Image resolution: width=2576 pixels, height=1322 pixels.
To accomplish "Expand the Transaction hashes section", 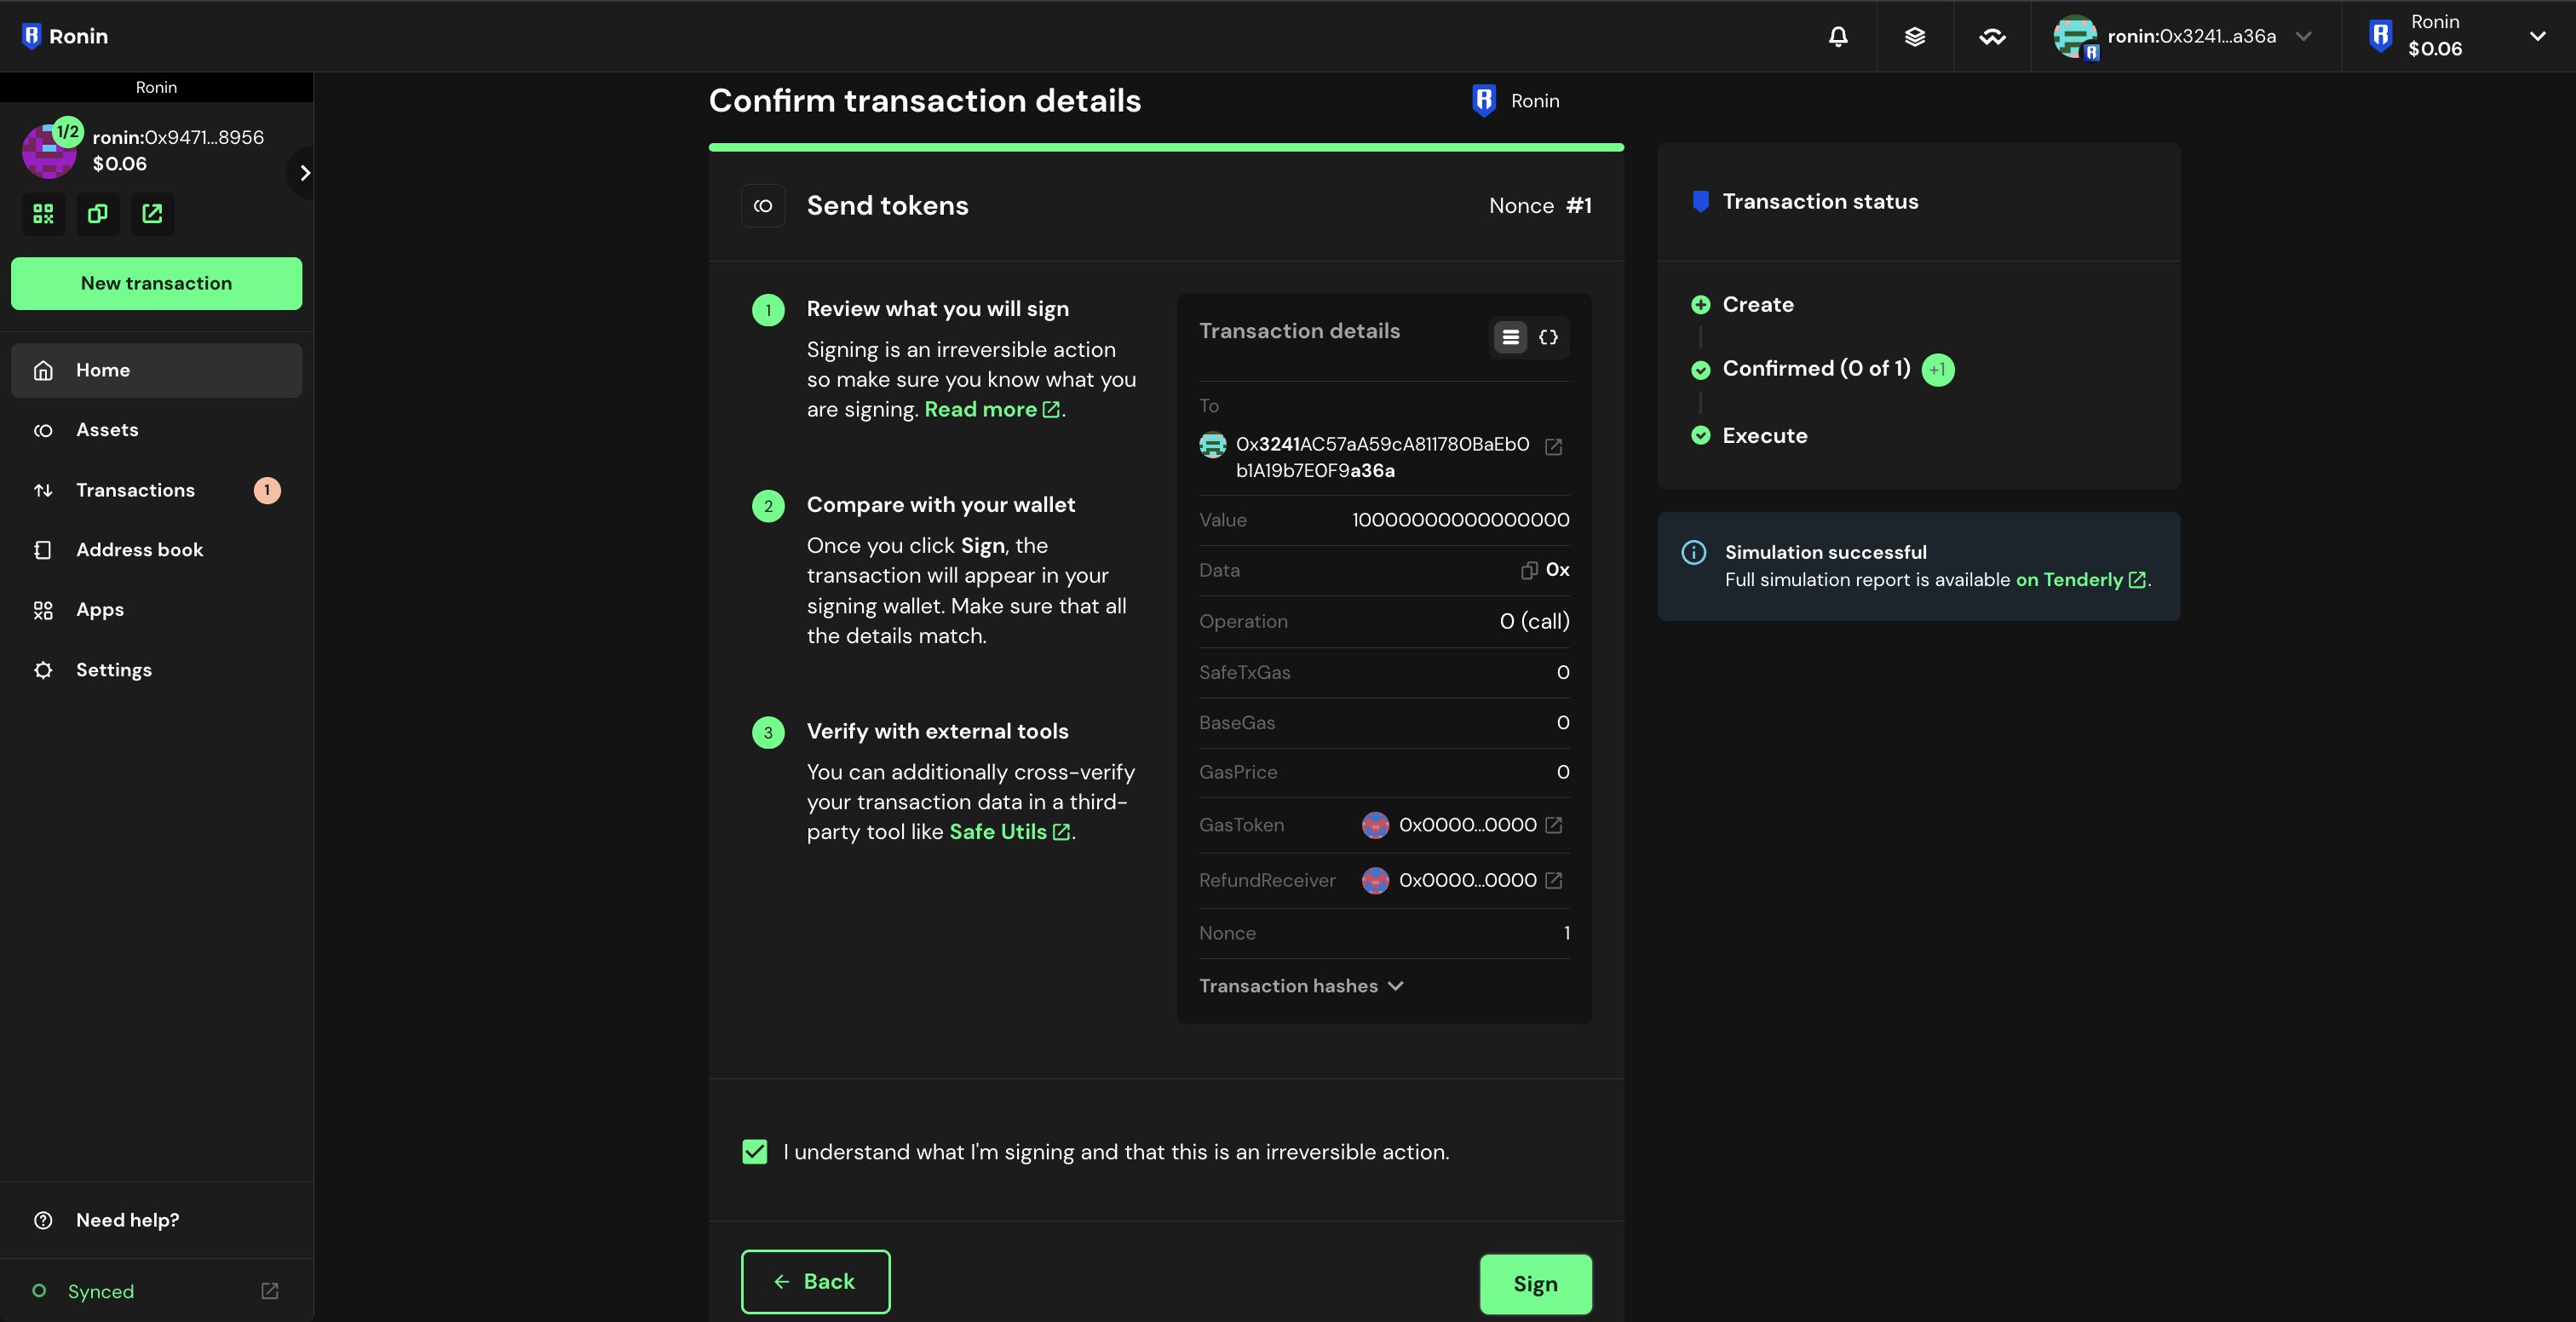I will click(1301, 986).
